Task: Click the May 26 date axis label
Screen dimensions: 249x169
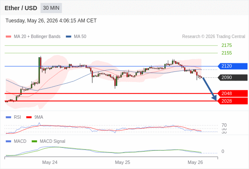Action: 195,162
